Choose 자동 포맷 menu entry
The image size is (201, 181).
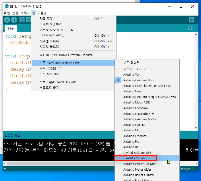pos(74,19)
